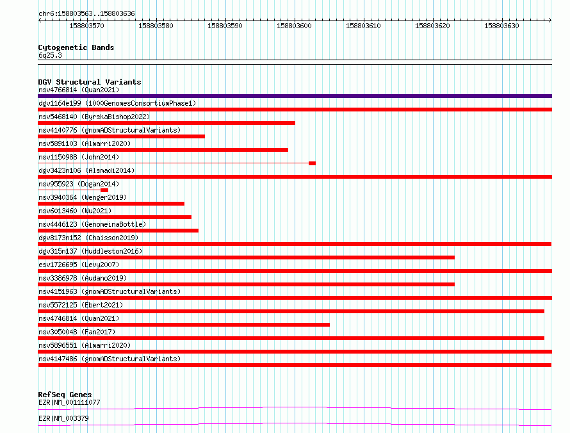The image size is (570, 433).
Task: Click the esv1726695 (Levy2007) label
Action: 79,265
